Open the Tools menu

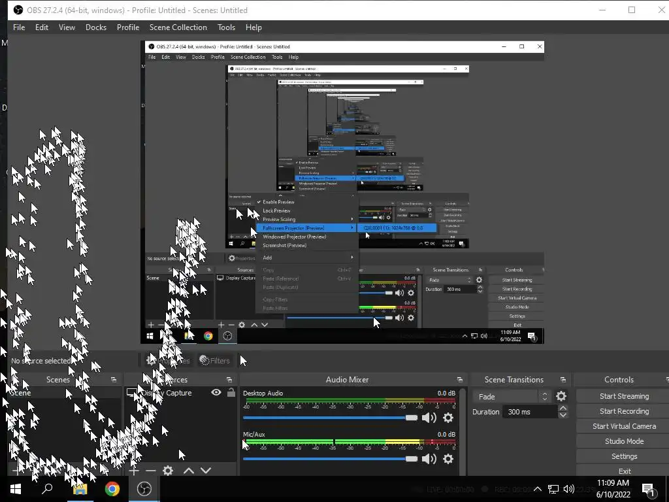pos(226,27)
